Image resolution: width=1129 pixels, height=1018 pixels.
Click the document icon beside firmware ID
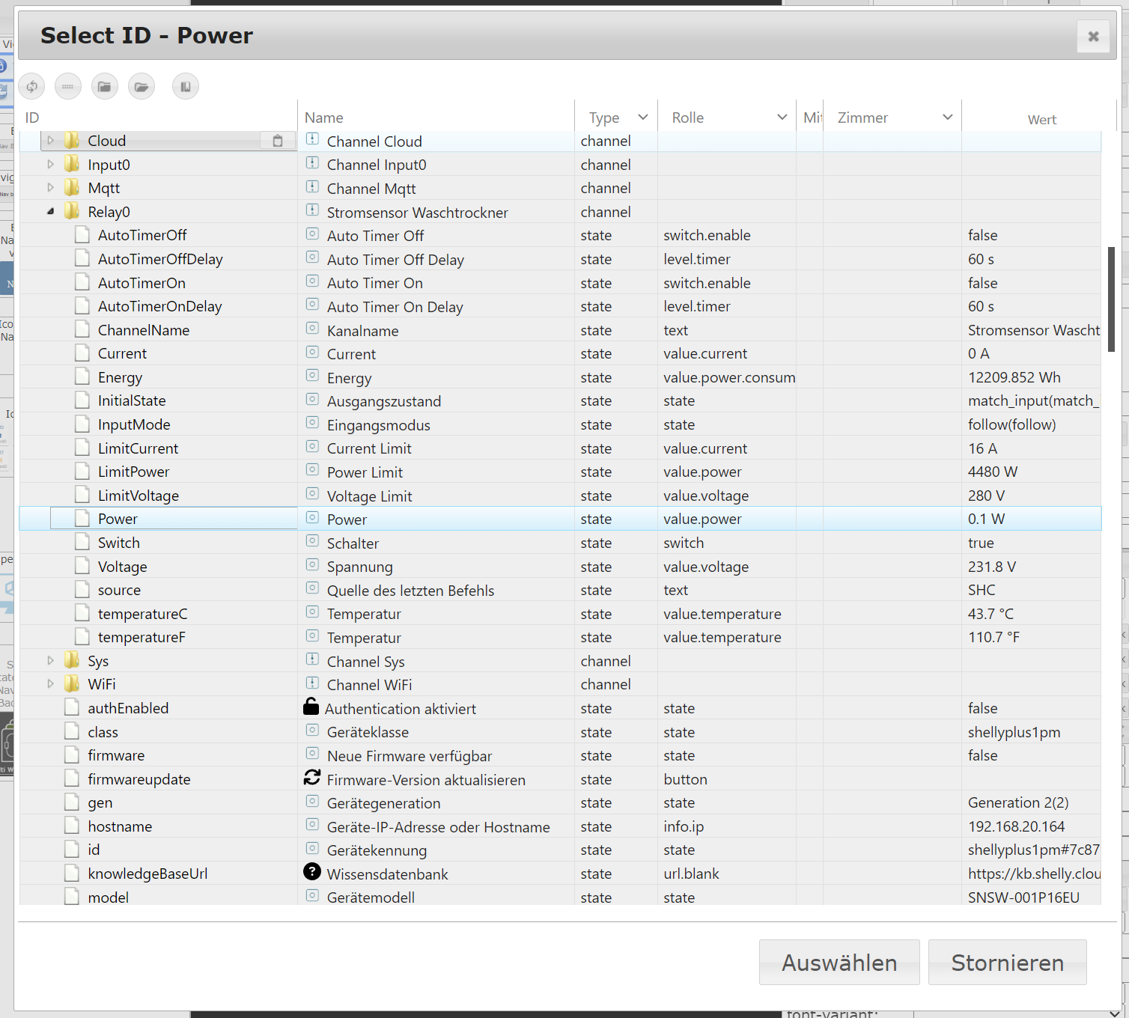[72, 755]
